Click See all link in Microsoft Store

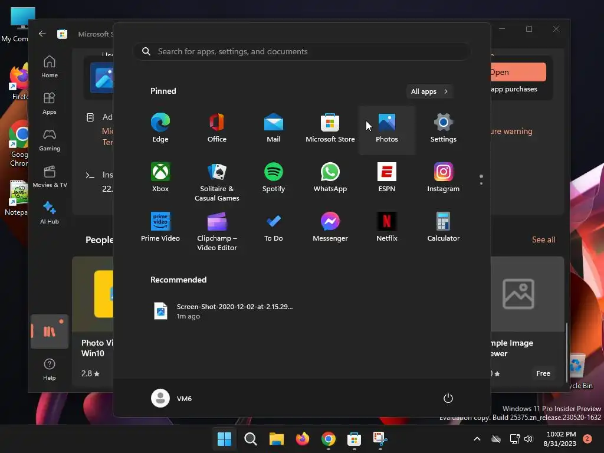[543, 239]
